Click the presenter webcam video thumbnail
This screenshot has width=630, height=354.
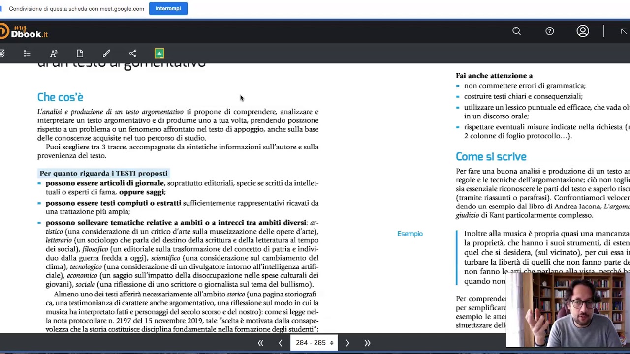click(567, 310)
